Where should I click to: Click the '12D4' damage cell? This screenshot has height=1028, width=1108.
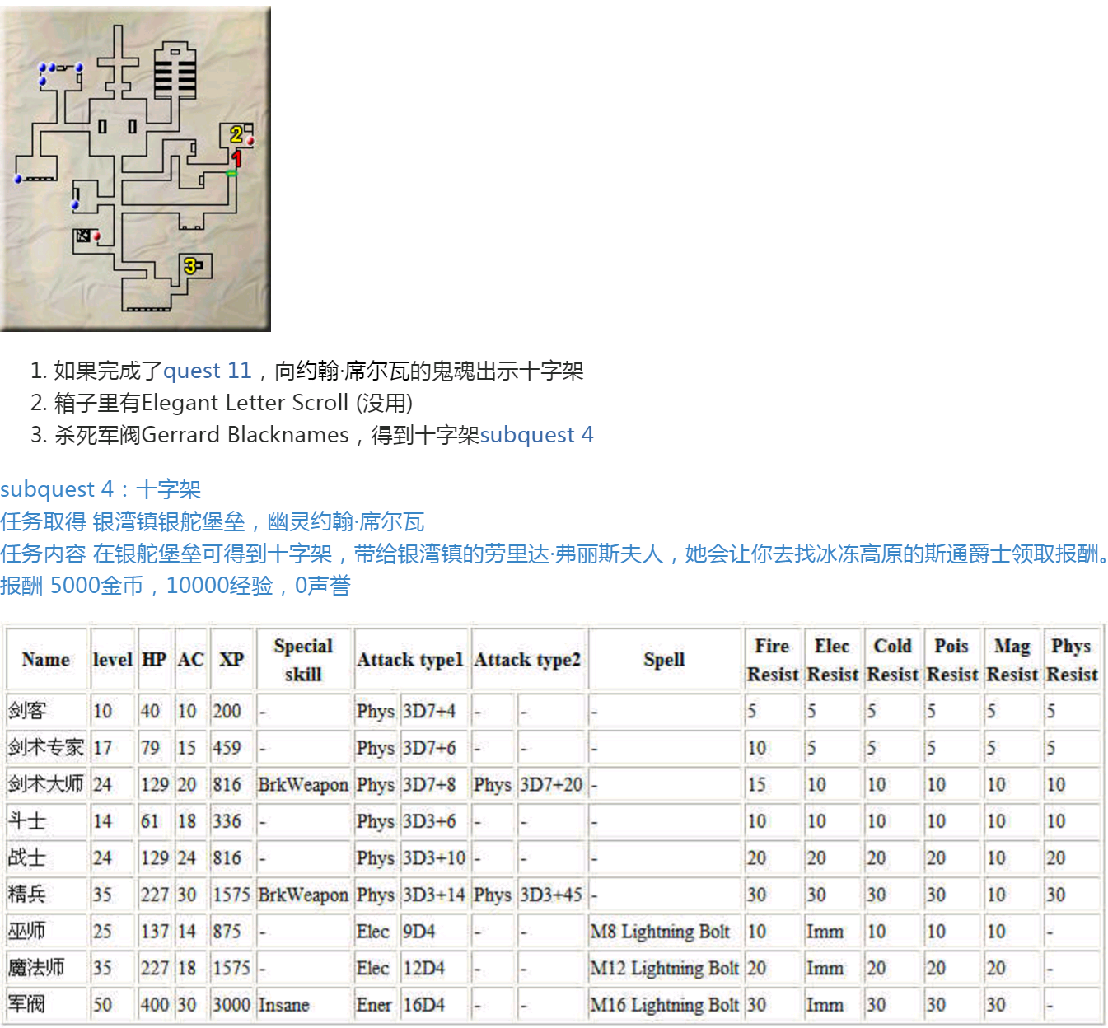pos(434,968)
